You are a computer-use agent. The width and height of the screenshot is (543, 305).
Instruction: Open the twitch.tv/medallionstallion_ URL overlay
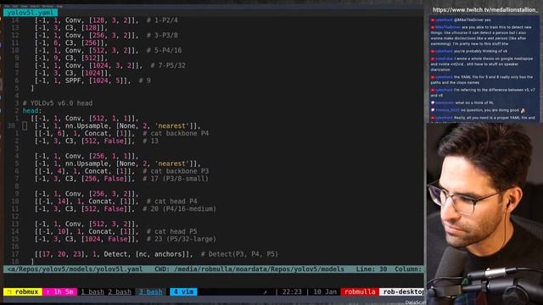(485, 10)
